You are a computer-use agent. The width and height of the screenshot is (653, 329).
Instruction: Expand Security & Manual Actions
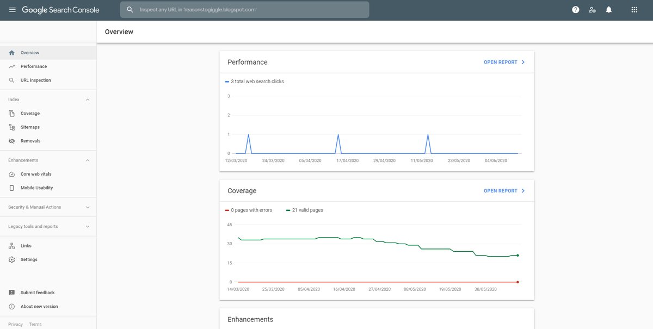[88, 207]
